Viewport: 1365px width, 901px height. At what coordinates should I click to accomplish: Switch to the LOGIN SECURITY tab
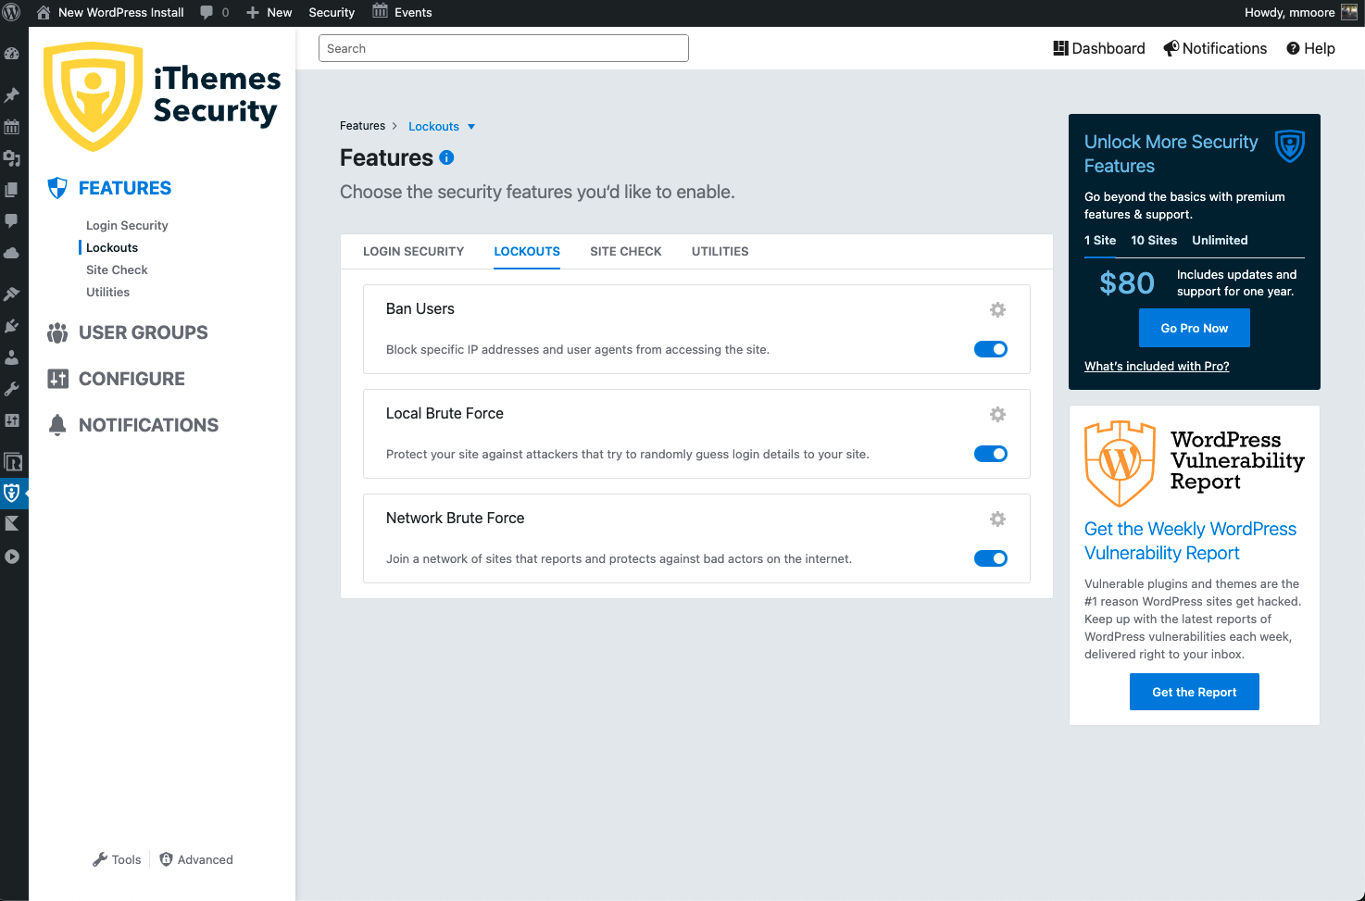pyautogui.click(x=413, y=251)
